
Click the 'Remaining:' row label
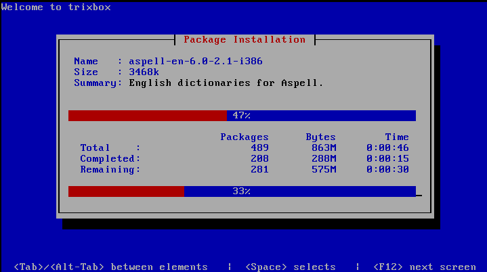(110, 169)
